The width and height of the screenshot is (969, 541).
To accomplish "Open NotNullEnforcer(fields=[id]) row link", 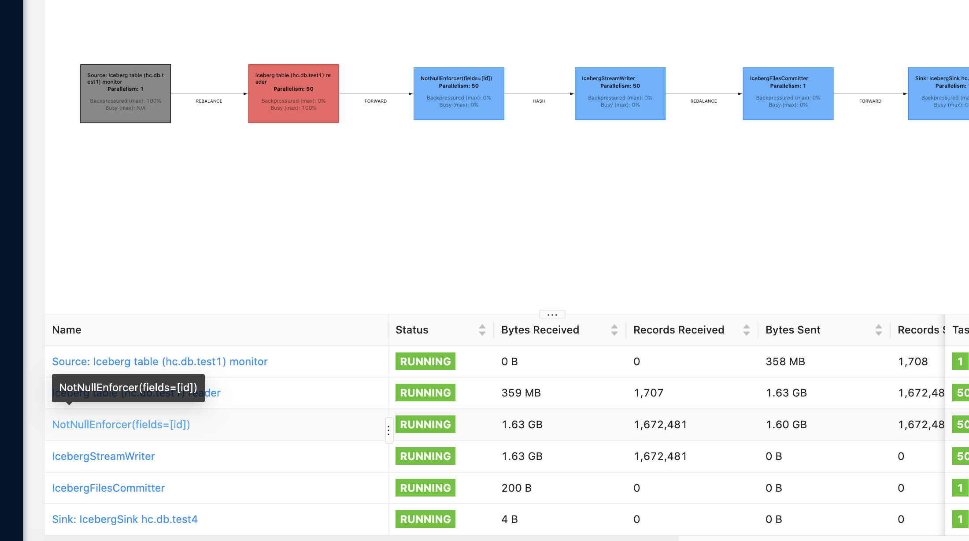I will tap(121, 425).
